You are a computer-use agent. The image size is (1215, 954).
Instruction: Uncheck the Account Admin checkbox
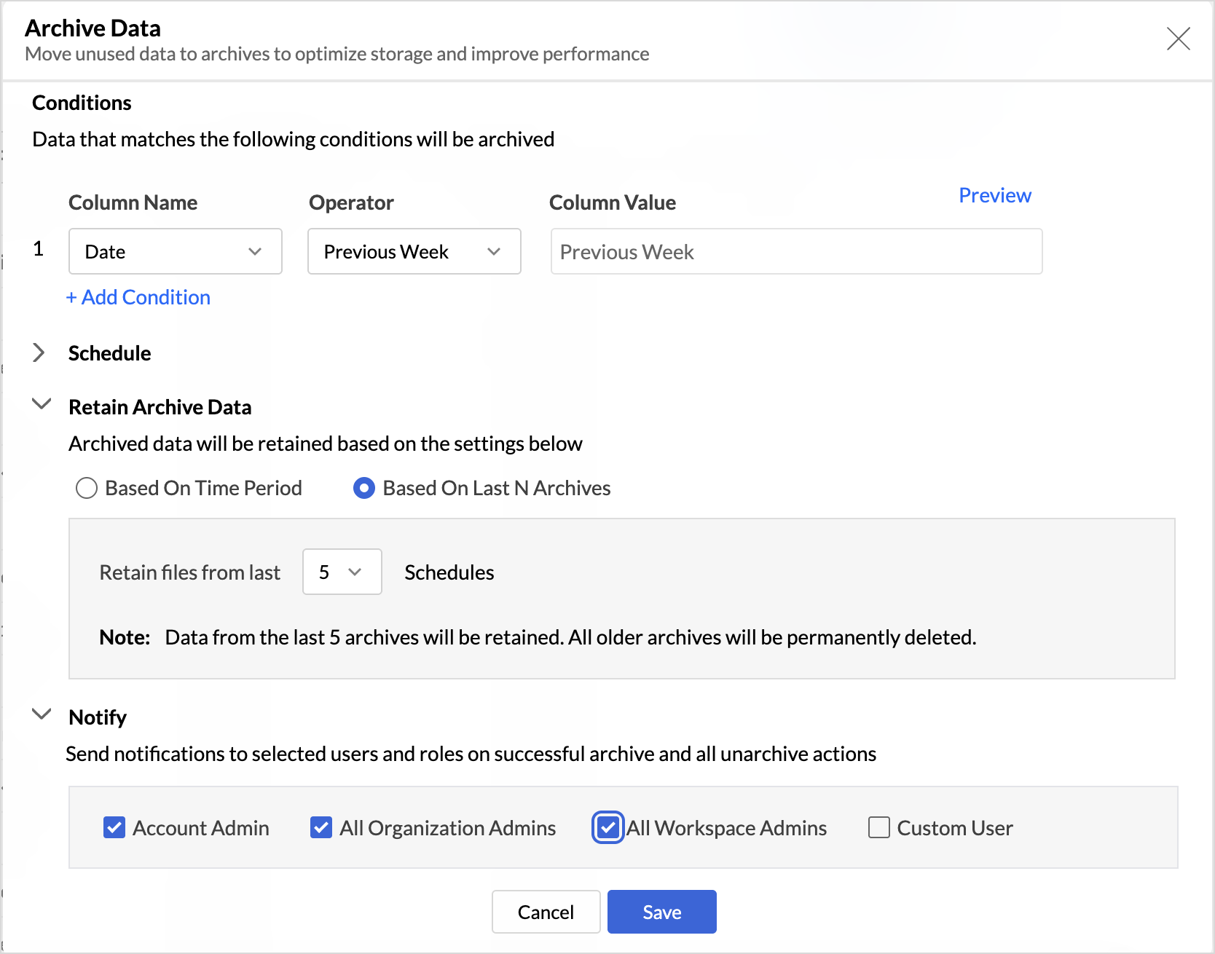click(x=114, y=827)
